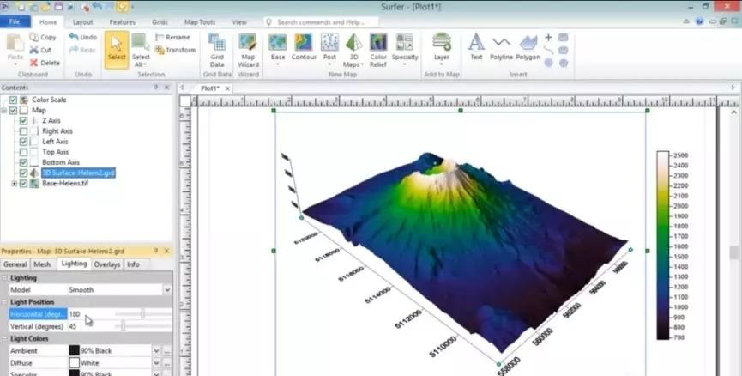Create a Color Relief map
Viewport: 742px width, 376px height.
[x=378, y=51]
